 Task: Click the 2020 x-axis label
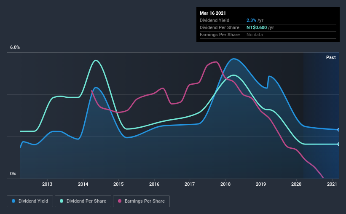point(296,184)
